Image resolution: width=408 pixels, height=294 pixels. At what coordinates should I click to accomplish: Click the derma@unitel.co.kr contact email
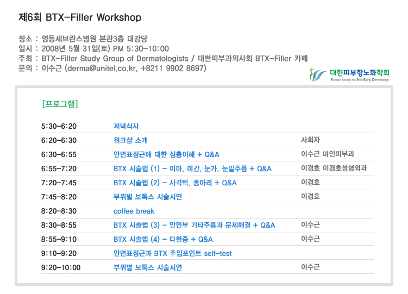(x=101, y=68)
